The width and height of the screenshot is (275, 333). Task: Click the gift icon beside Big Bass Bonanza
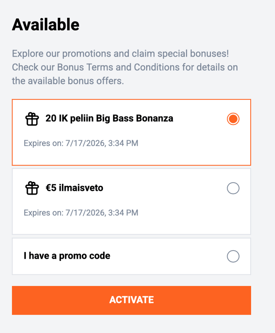pyautogui.click(x=32, y=119)
